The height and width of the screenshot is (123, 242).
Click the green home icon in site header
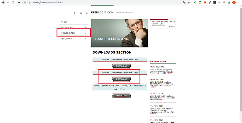[75, 13]
